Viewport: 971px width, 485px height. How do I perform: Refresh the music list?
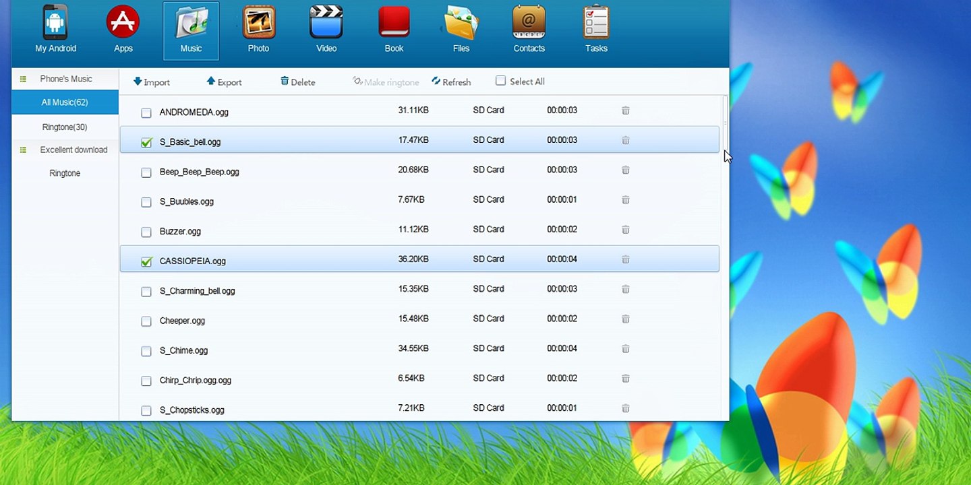click(x=451, y=82)
